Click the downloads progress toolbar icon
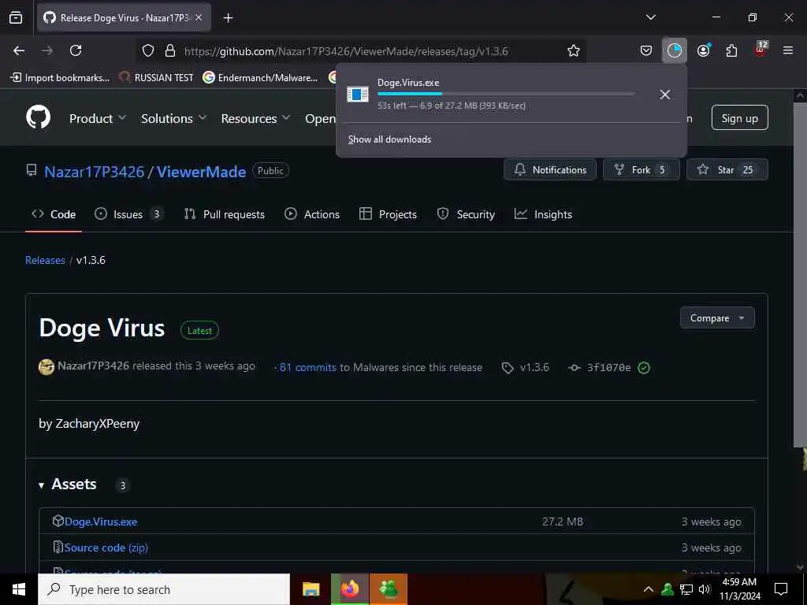807x605 pixels. [x=675, y=50]
